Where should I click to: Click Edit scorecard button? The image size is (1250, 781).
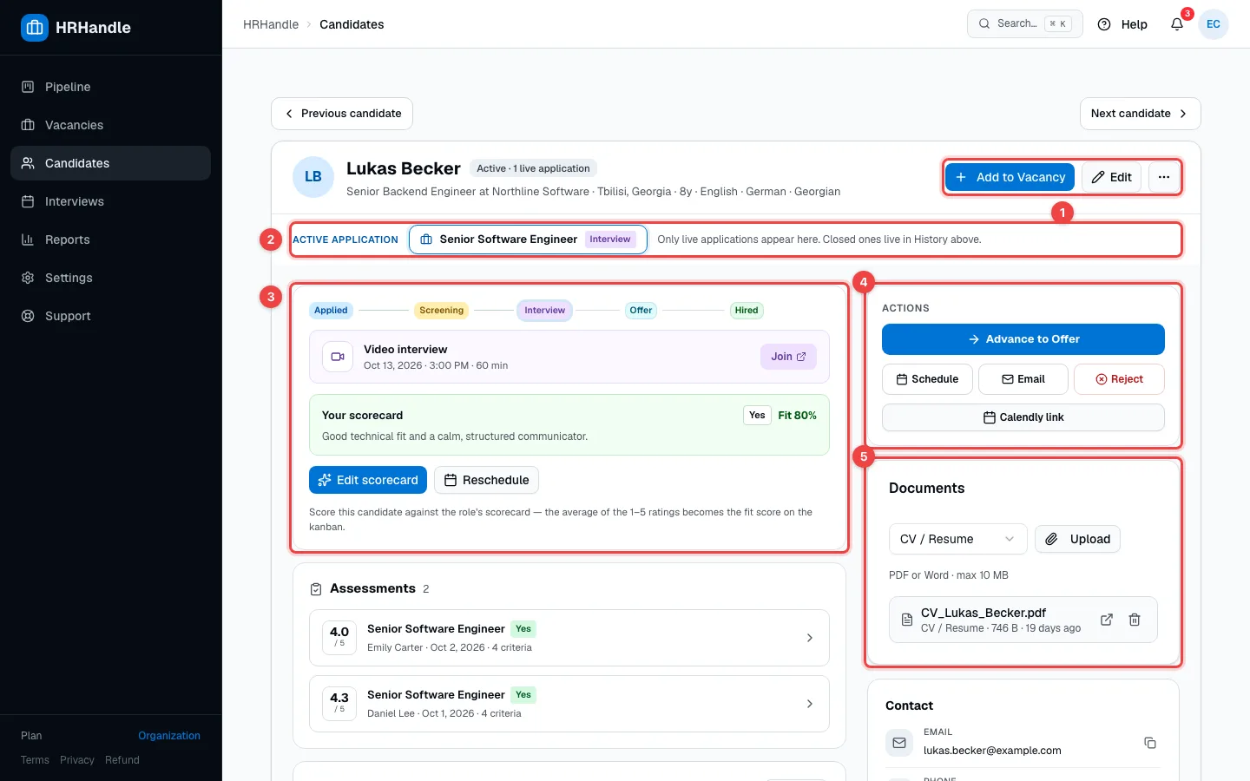click(x=368, y=480)
